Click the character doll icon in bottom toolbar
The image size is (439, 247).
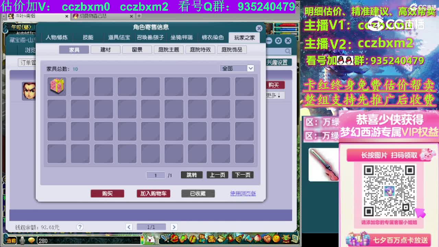[202, 238]
